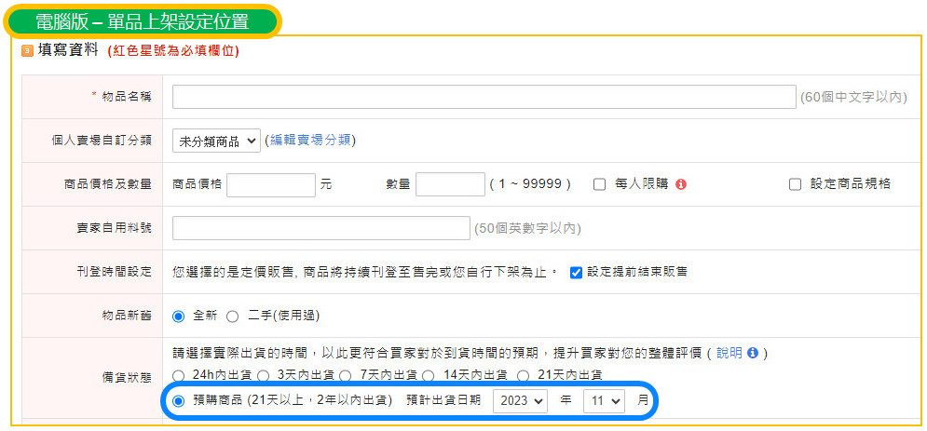Click the 編輯賣場分類 link

311,141
